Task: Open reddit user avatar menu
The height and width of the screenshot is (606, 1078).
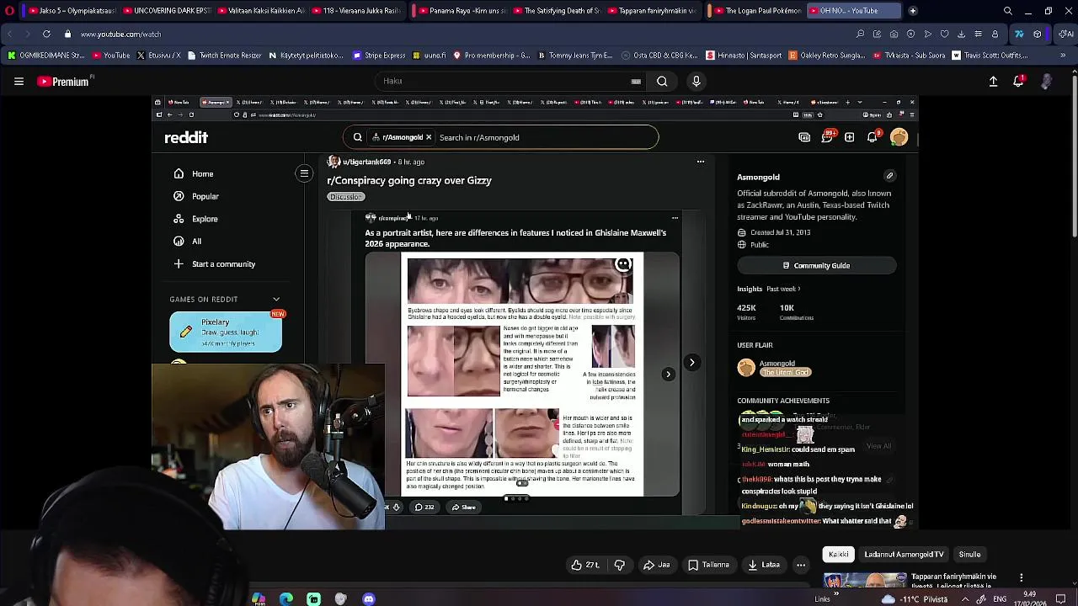Action: [x=899, y=137]
